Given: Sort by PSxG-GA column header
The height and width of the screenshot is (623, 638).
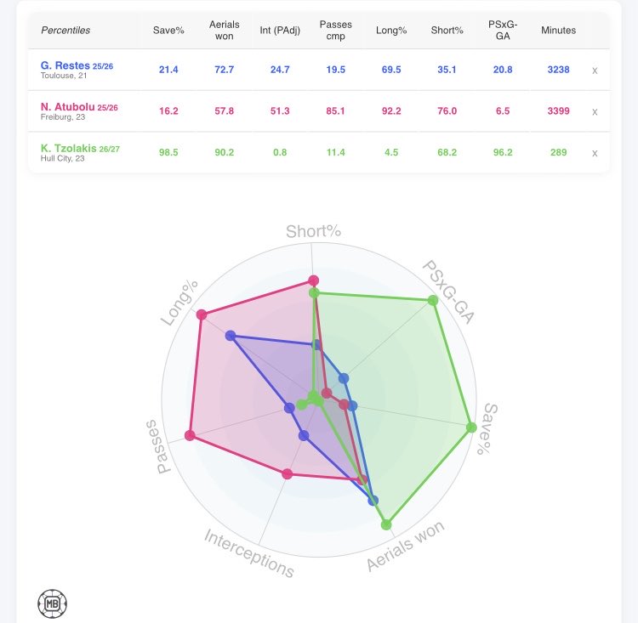Looking at the screenshot, I should tap(503, 30).
